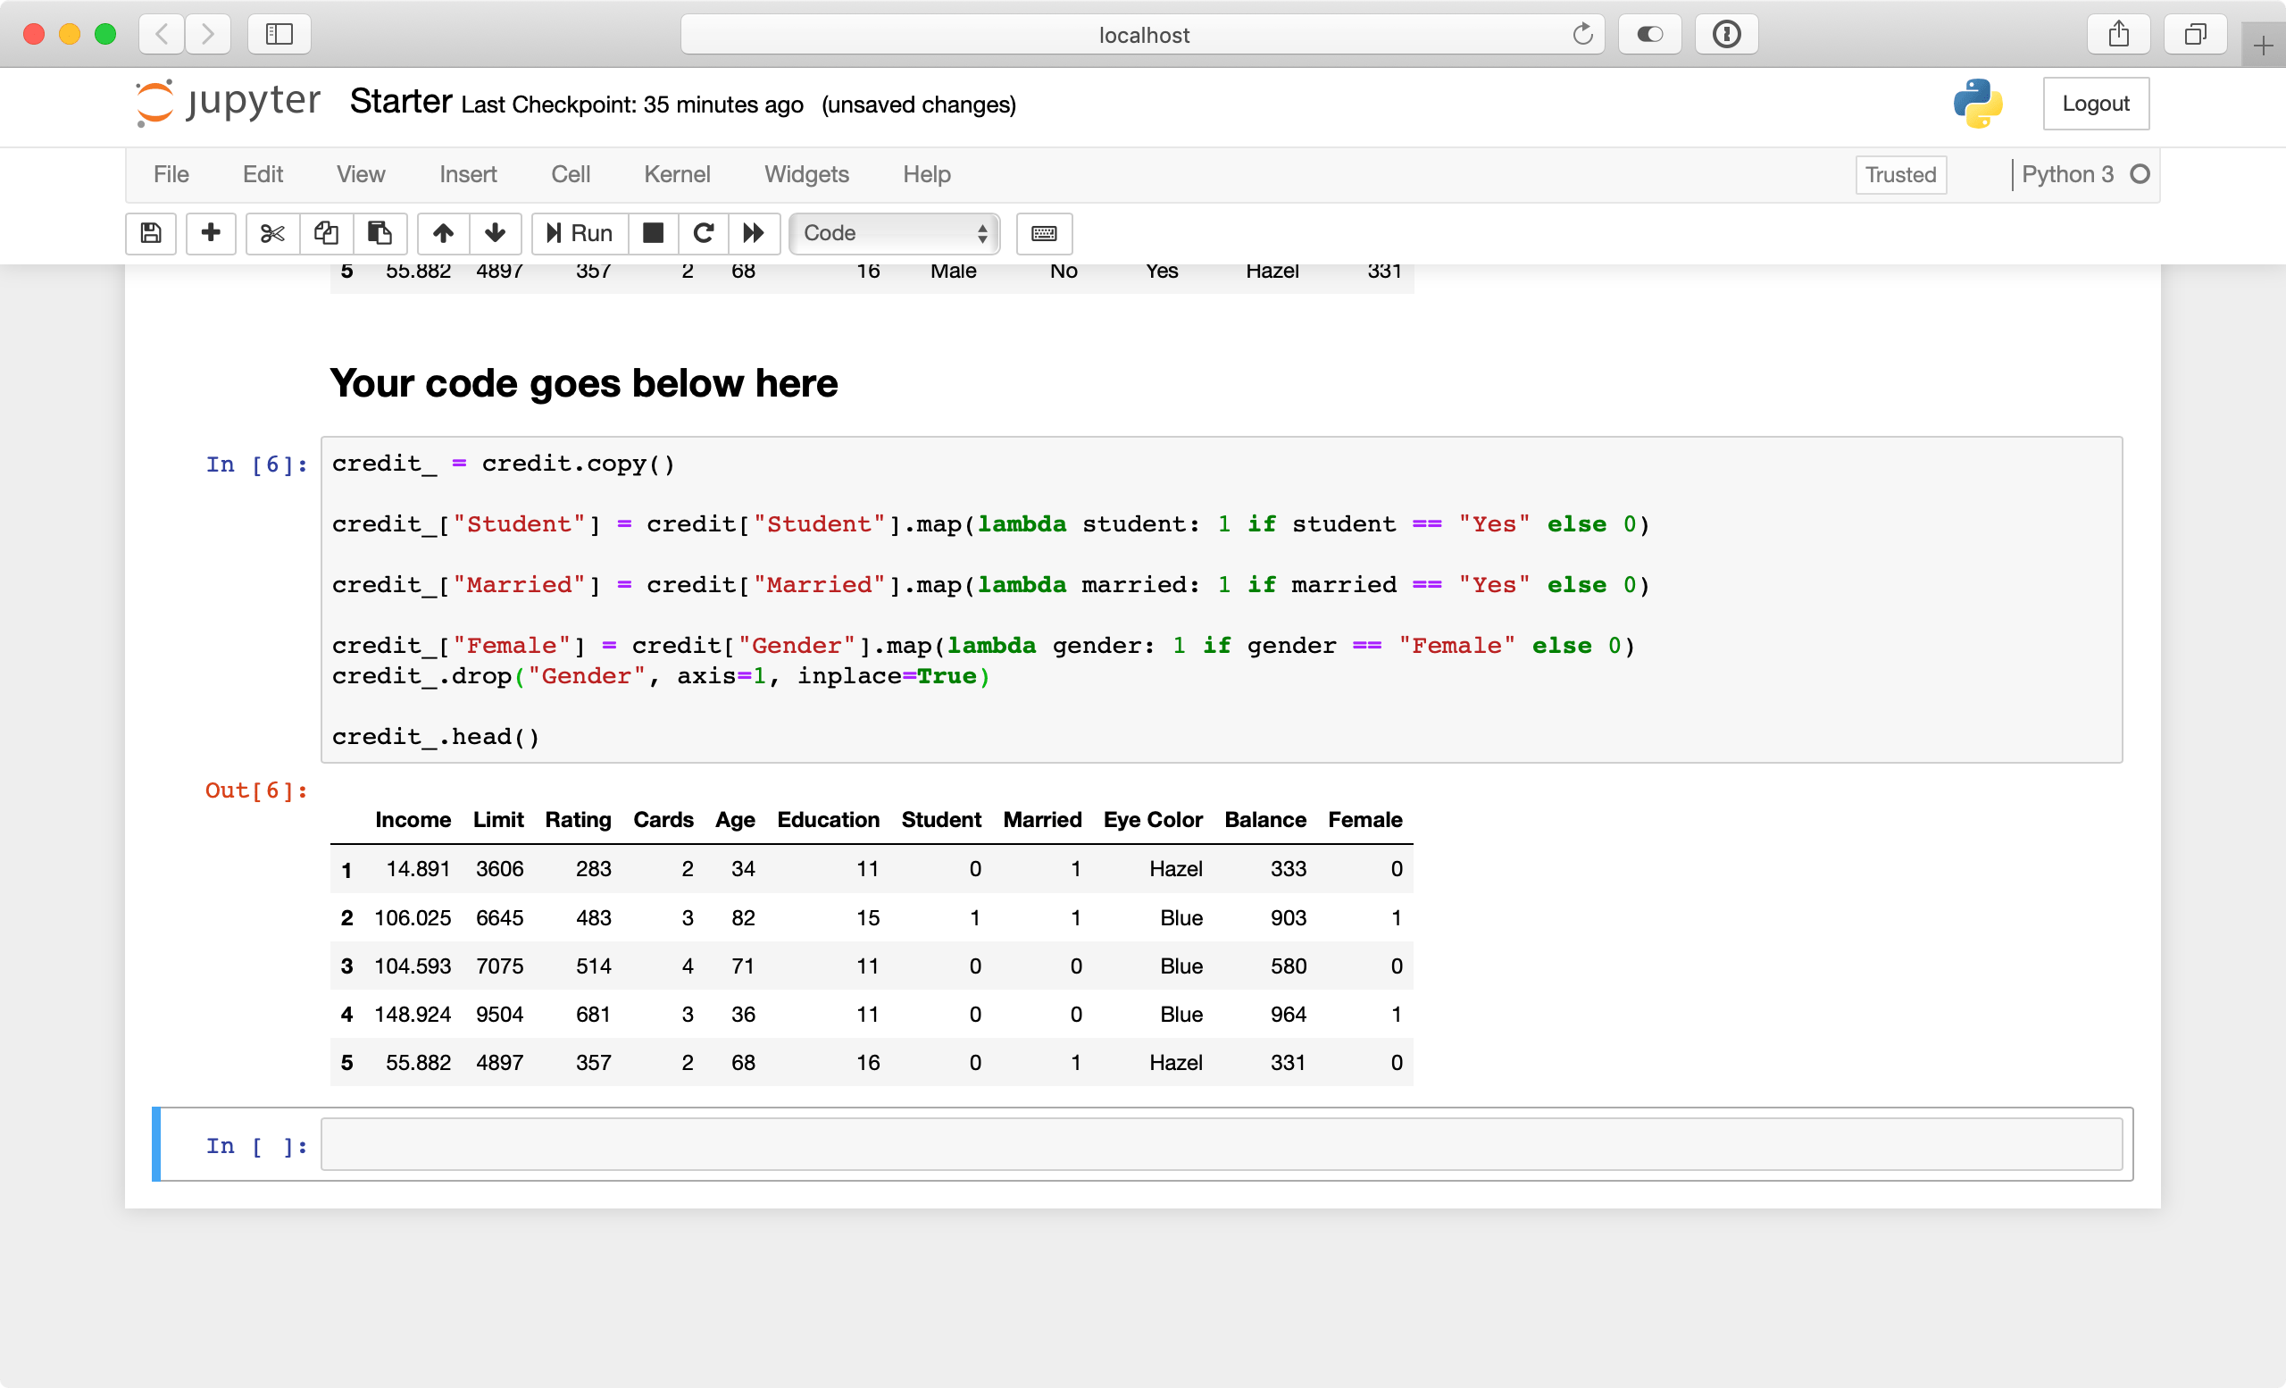Open the Kernel menu
The height and width of the screenshot is (1388, 2286).
[x=676, y=174]
